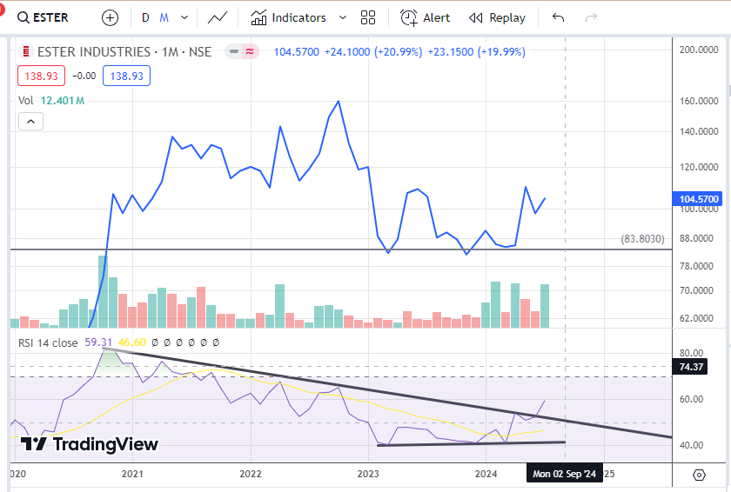731x492 pixels.
Task: Click the yellow 46.60 RSI MA value
Action: [x=132, y=342]
